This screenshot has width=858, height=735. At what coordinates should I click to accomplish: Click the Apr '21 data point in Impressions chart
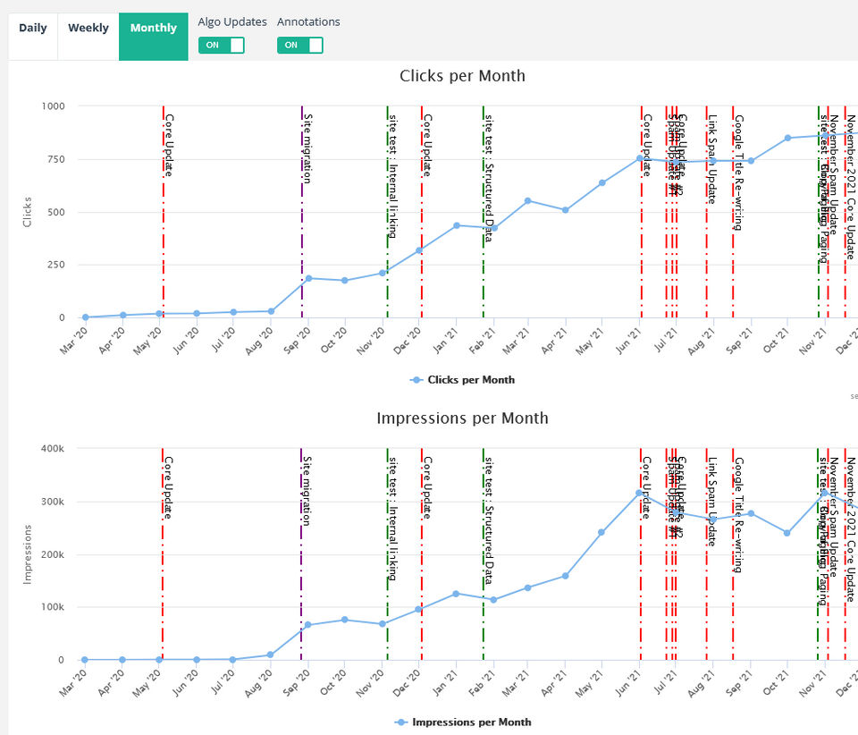click(565, 576)
